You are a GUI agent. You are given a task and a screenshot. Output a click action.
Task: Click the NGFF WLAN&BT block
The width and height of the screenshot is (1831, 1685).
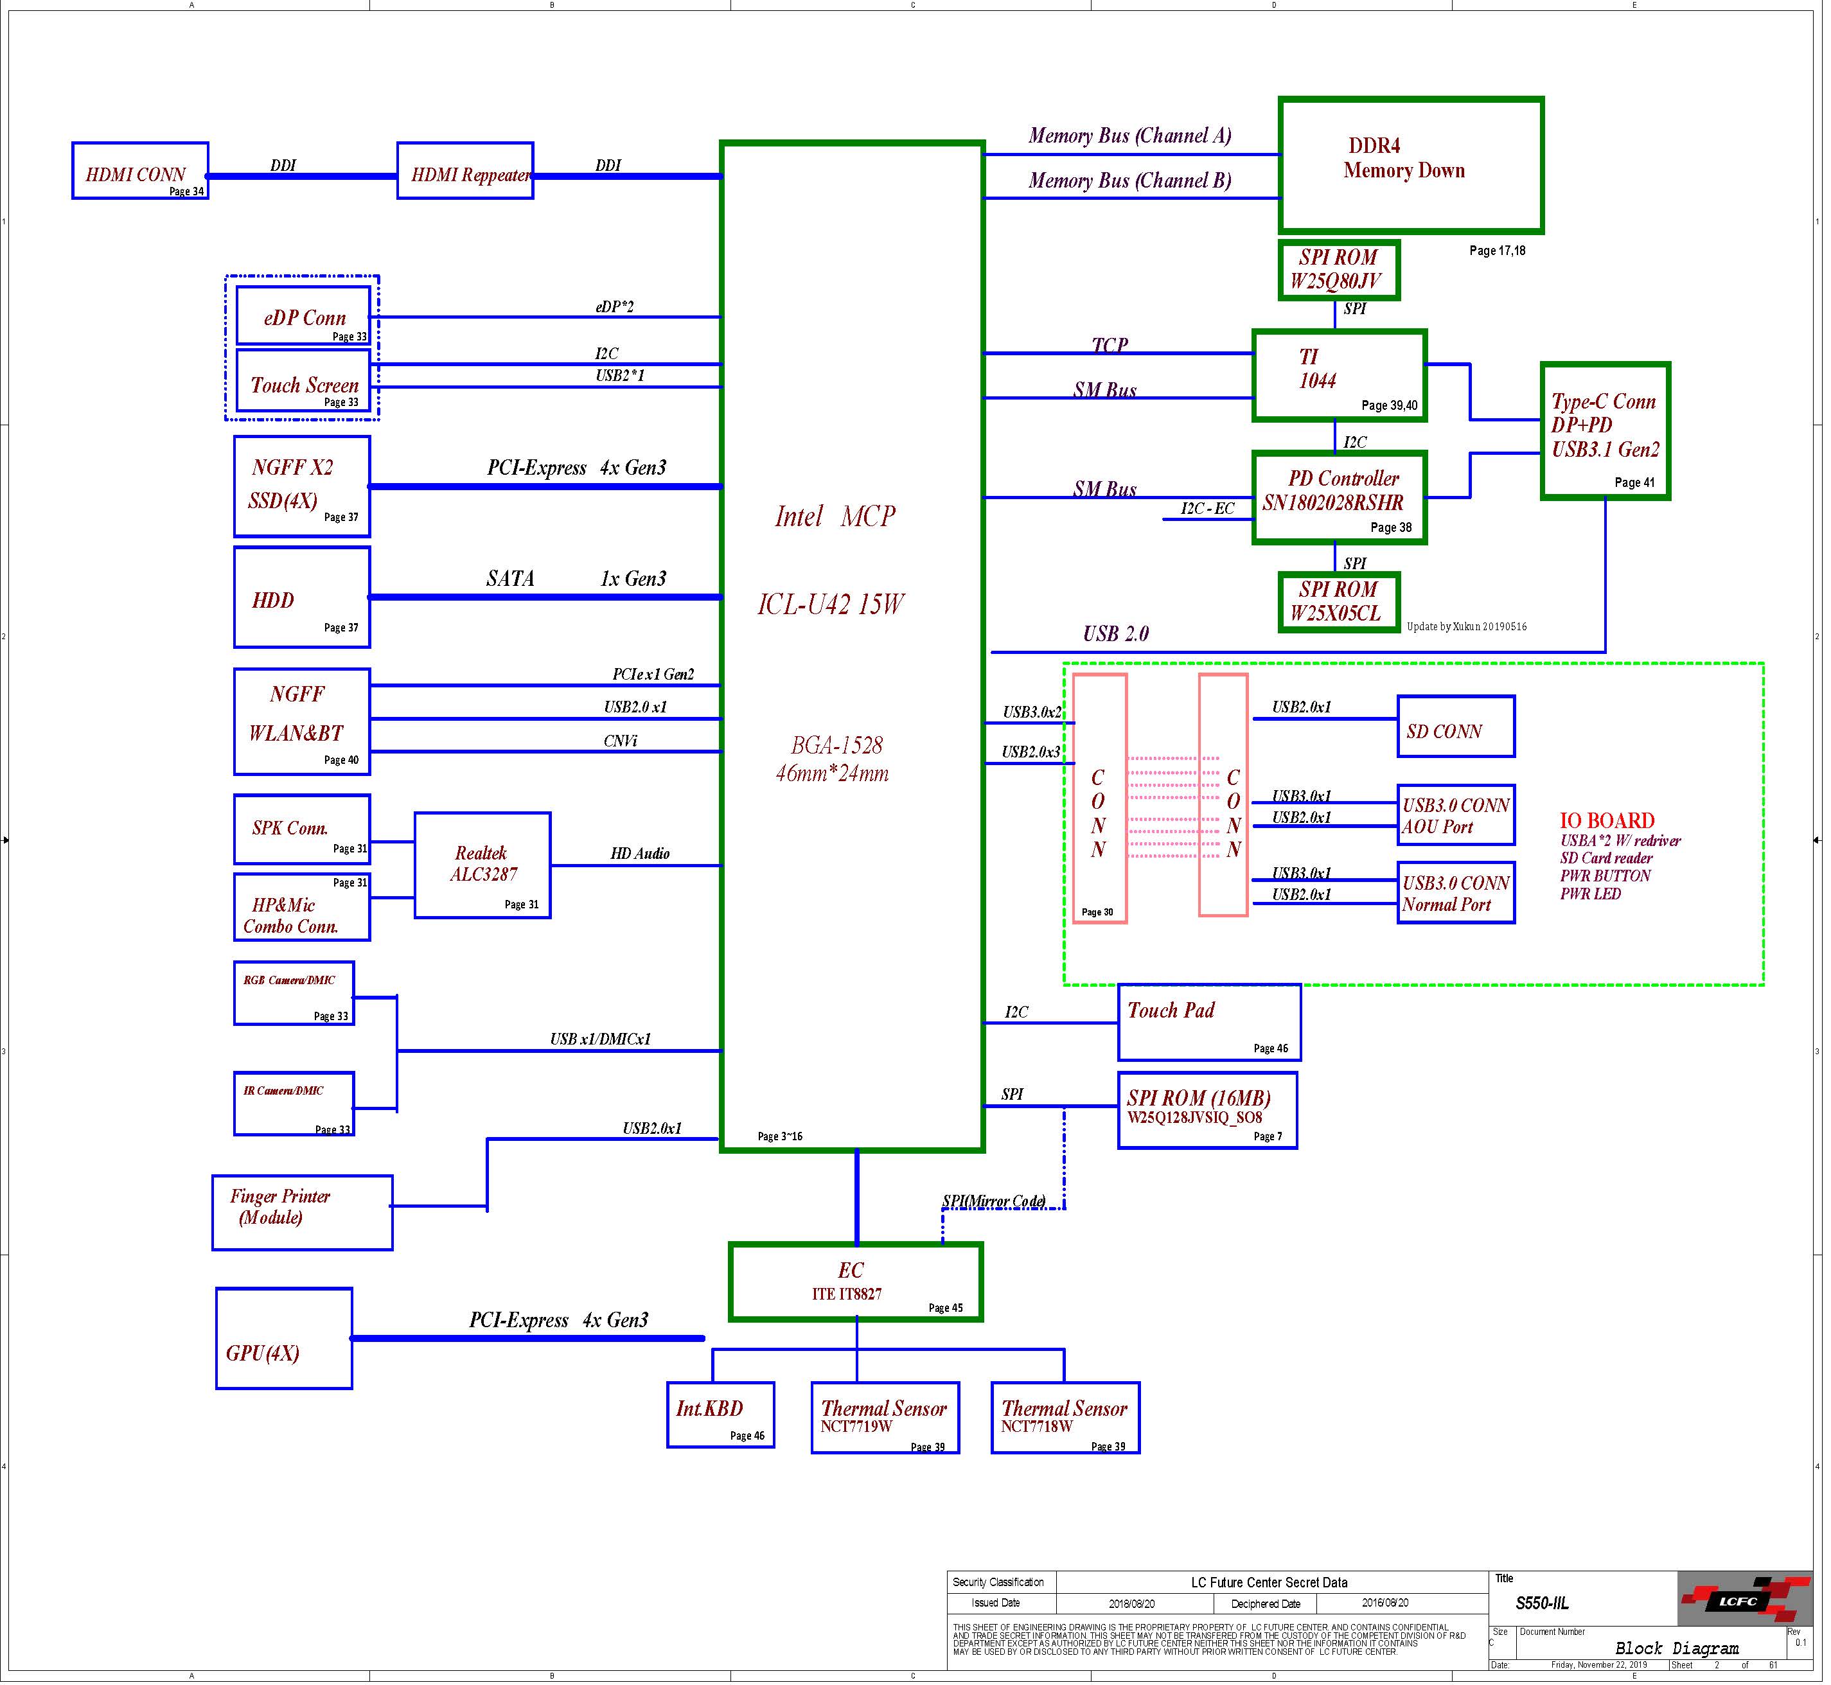point(302,721)
